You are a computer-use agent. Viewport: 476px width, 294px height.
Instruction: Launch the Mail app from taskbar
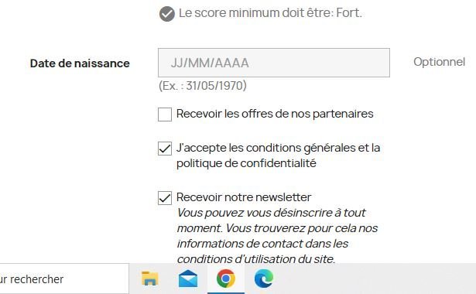tap(188, 279)
